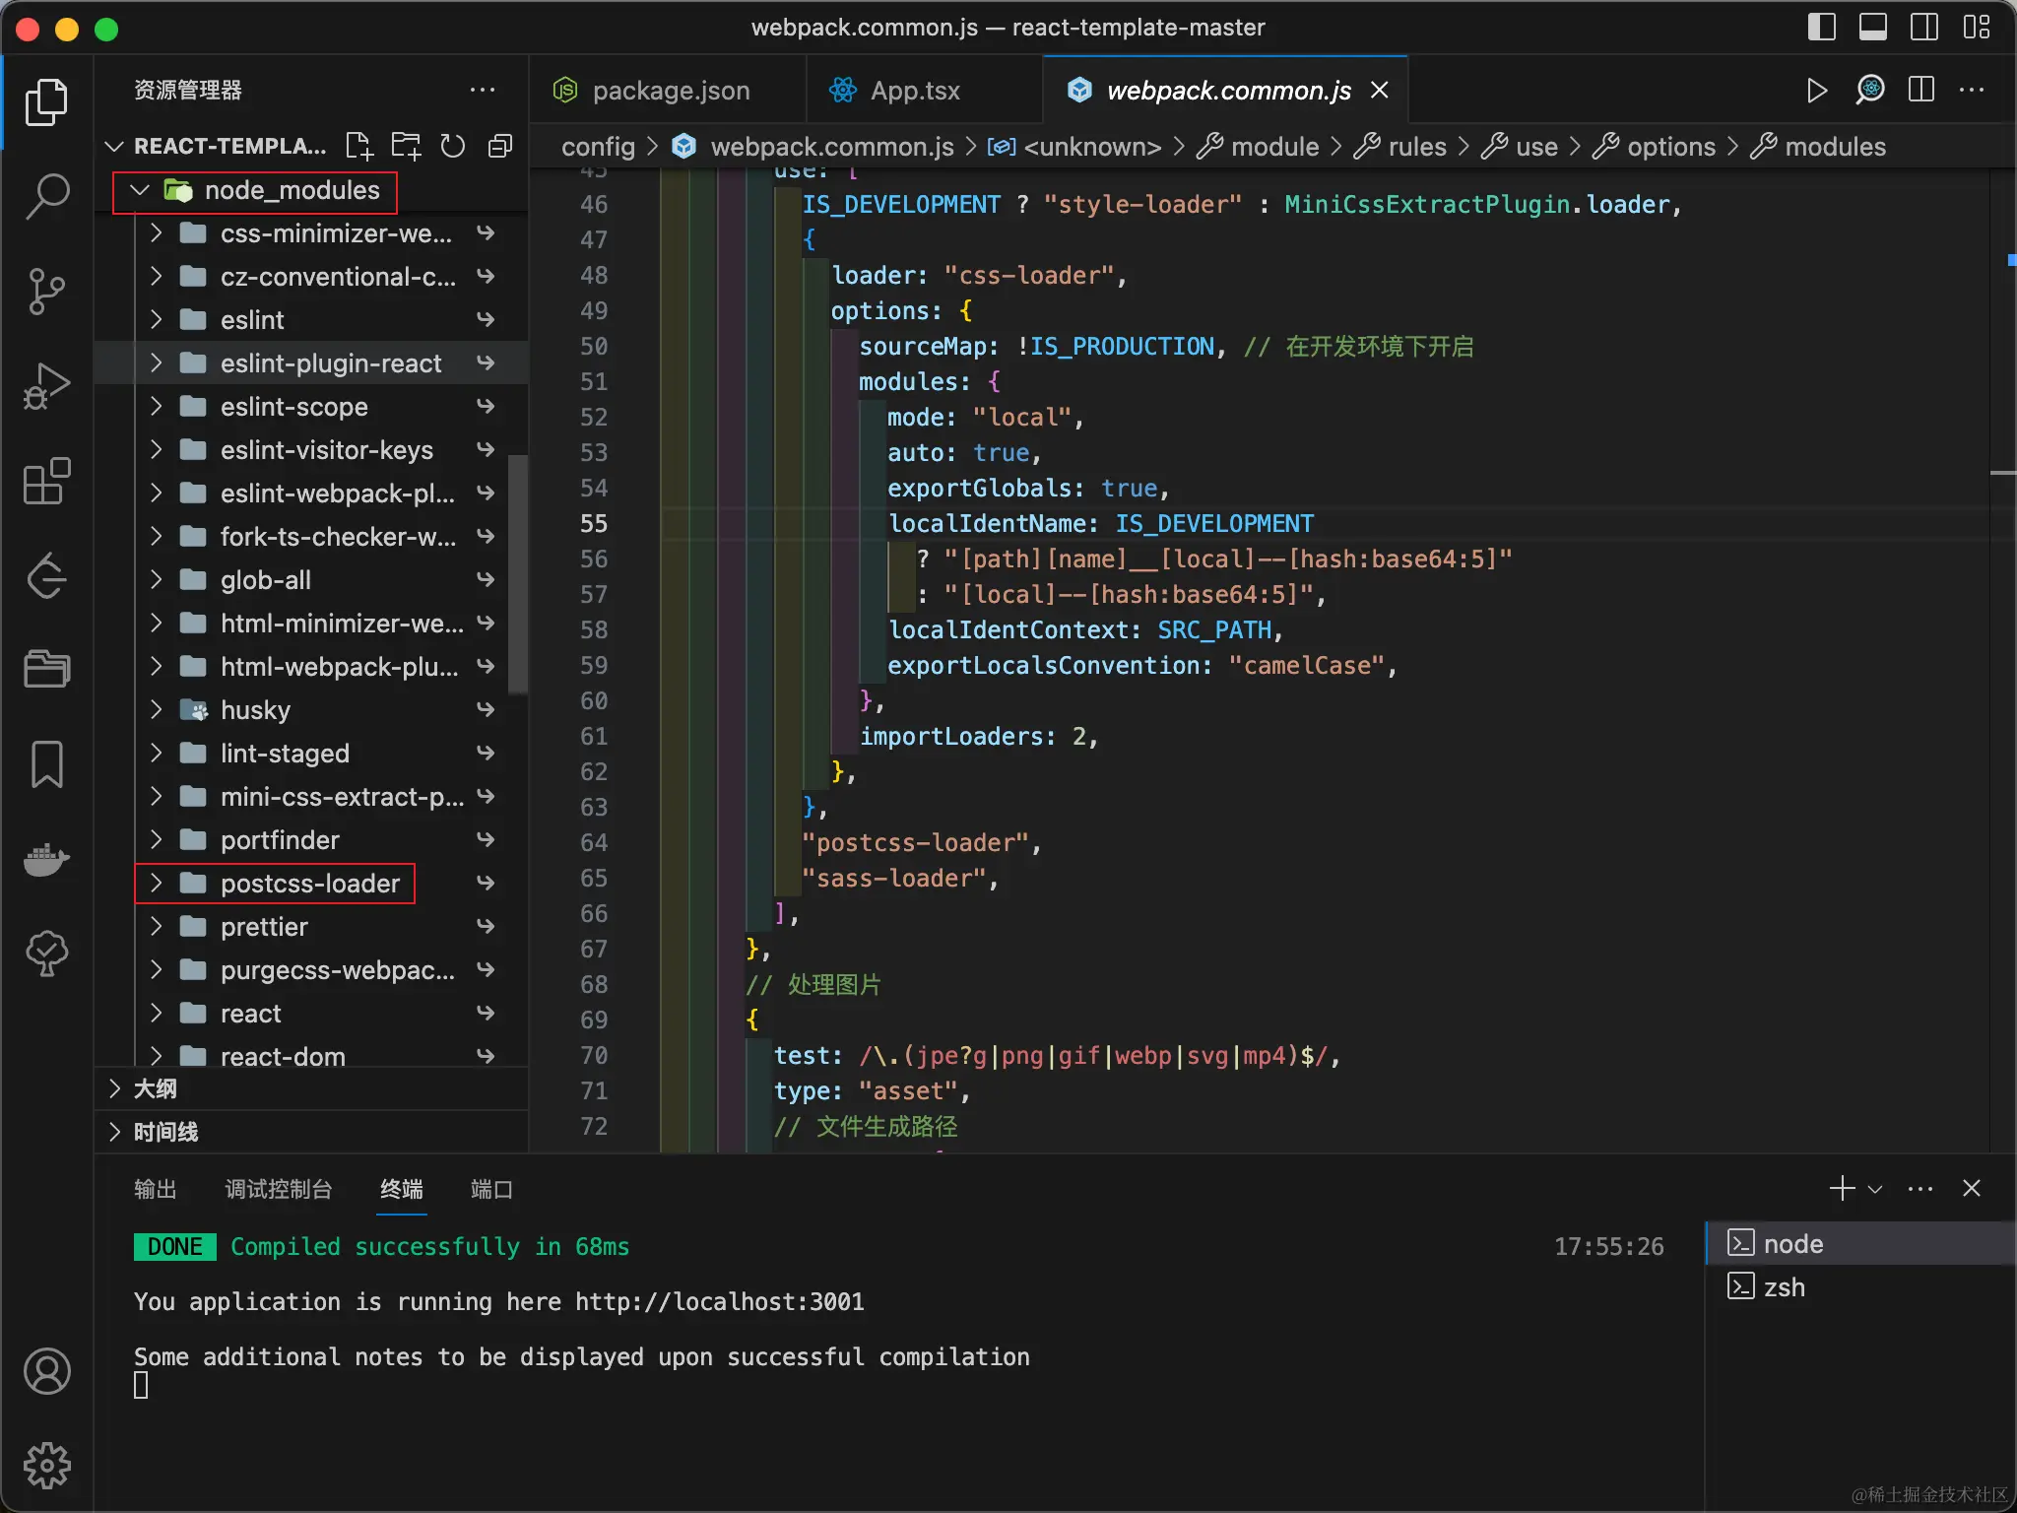Click the Run code play icon
This screenshot has width=2017, height=1513.
[1817, 91]
